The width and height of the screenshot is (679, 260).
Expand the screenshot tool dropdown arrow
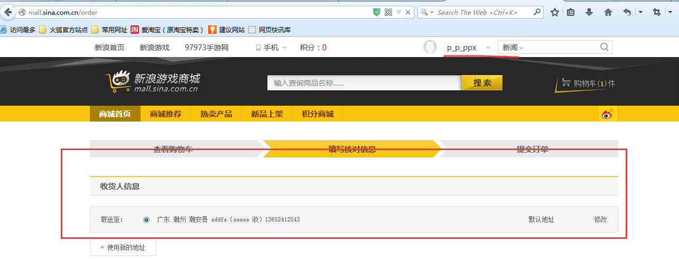(671, 12)
